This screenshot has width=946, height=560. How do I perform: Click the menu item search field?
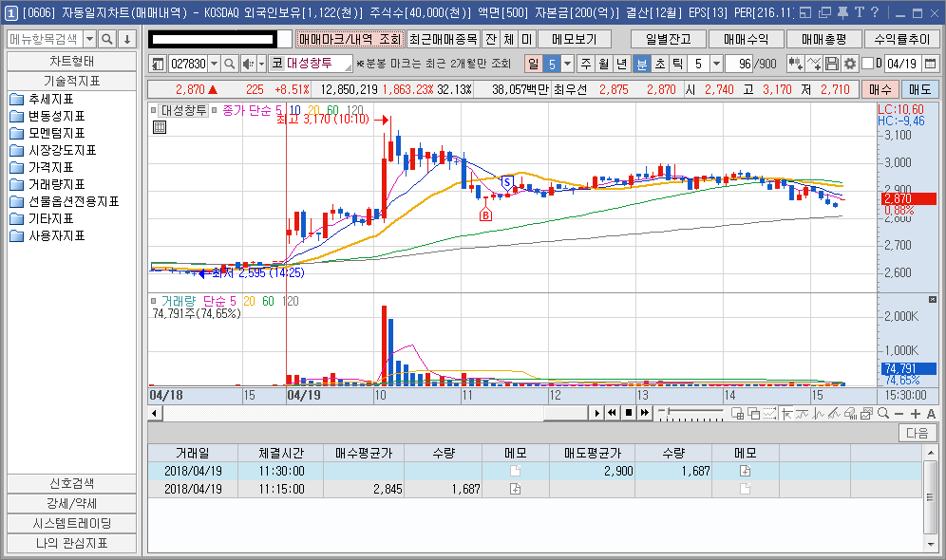tap(45, 39)
